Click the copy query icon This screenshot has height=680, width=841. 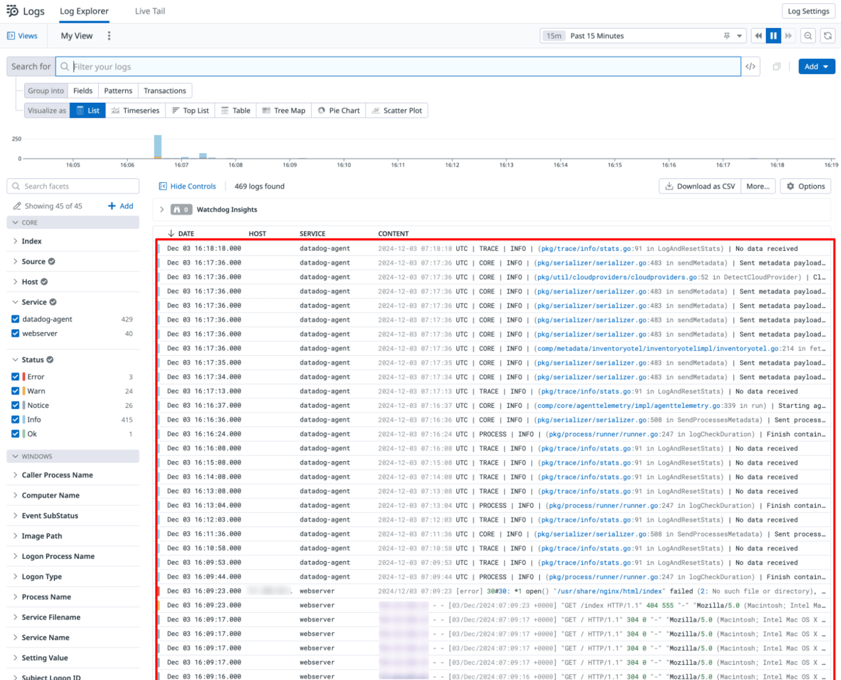(776, 66)
